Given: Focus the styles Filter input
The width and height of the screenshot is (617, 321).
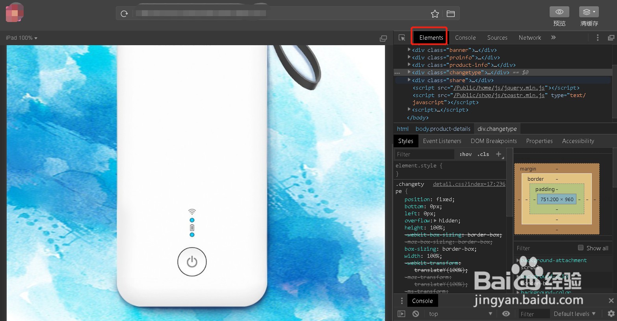Looking at the screenshot, I should [x=425, y=154].
